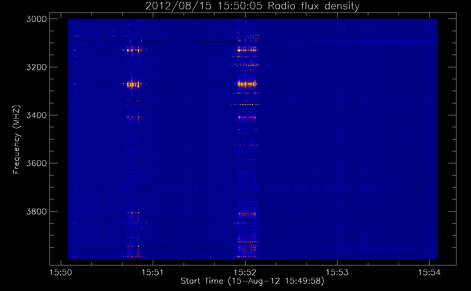Click burst near 3410 MHz at 15:52
Image resolution: width=471 pixels, height=291 pixels.
pos(247,118)
